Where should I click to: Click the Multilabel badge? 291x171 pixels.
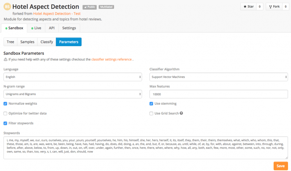click(106, 7)
